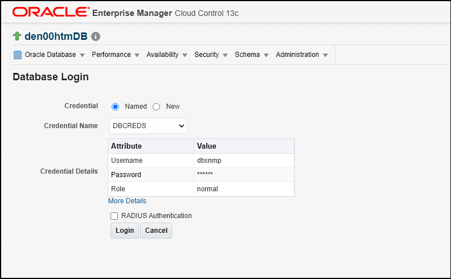Image resolution: width=451 pixels, height=279 pixels.
Task: Expand the Security menu arrow
Action: (x=225, y=55)
